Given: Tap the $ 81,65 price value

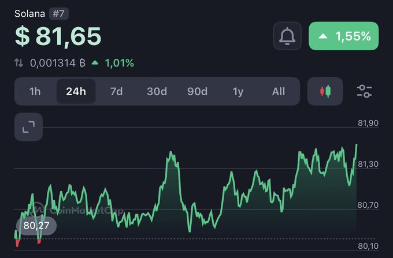Looking at the screenshot, I should (x=58, y=36).
